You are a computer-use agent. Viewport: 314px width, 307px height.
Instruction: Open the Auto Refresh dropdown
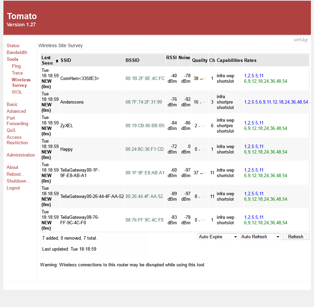(x=260, y=237)
